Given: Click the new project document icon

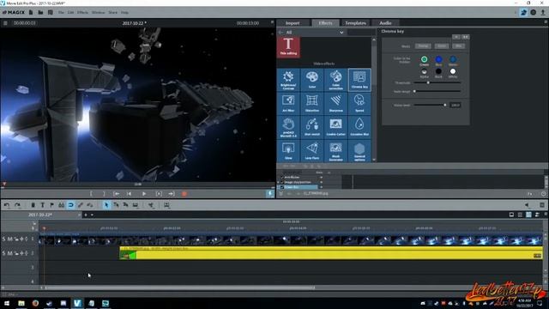Looking at the screenshot, I should [31, 12].
